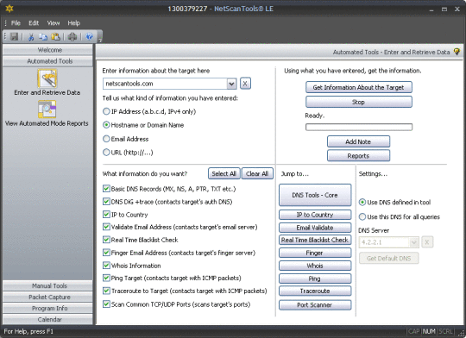Uncheck the Whois Information checkbox
The width and height of the screenshot is (466, 338).
tap(106, 266)
